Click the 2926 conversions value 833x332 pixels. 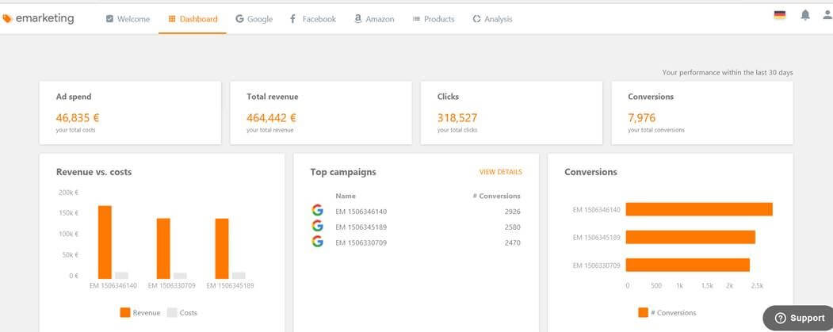tap(513, 212)
